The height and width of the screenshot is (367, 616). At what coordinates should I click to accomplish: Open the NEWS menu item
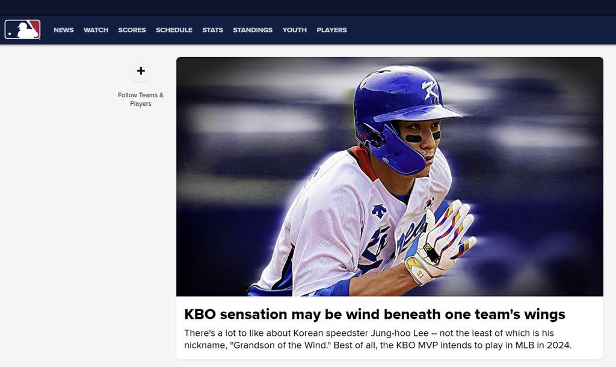[x=64, y=30]
